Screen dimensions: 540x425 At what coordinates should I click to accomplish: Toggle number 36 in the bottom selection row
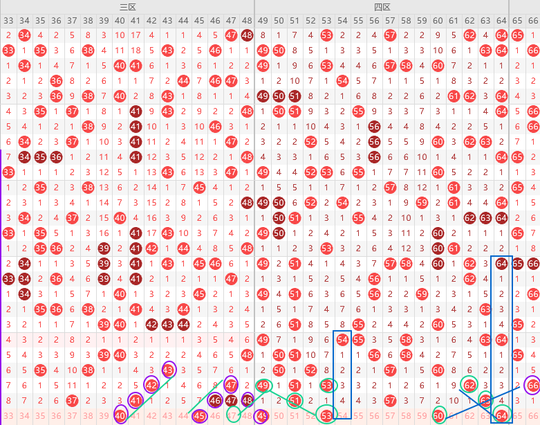point(56,416)
